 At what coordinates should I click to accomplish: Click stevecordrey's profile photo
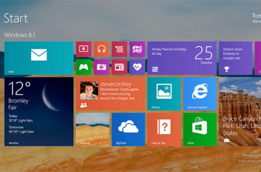[89, 90]
